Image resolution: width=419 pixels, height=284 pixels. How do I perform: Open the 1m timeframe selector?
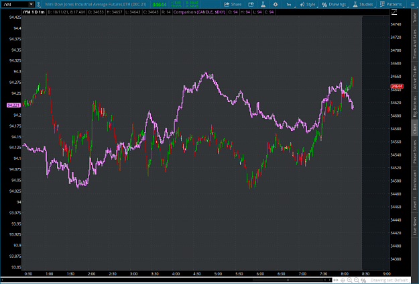(x=289, y=4)
